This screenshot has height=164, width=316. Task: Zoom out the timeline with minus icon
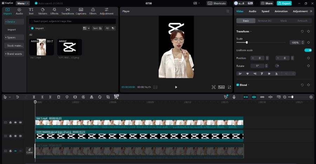coord(284,97)
